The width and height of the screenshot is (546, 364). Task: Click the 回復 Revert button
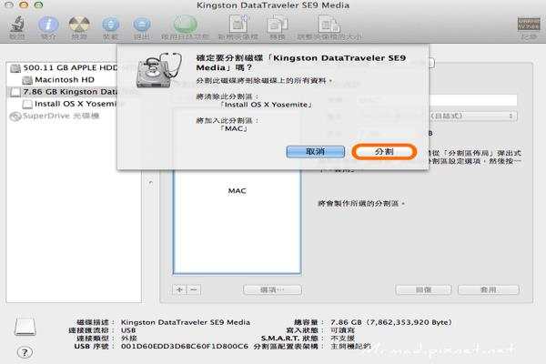coord(423,289)
